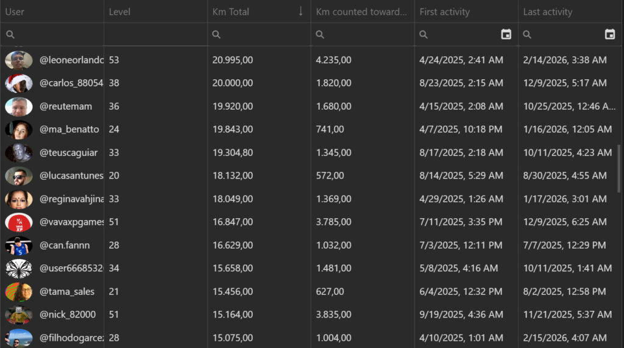
Task: Open the Last activity calendar picker
Action: [x=609, y=35]
